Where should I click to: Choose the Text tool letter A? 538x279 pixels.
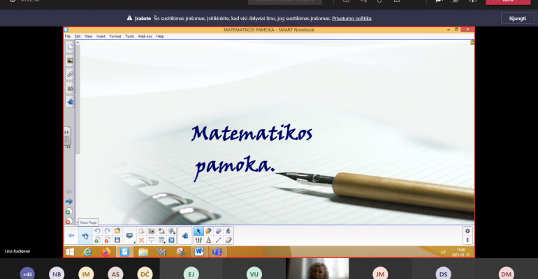pos(208,240)
